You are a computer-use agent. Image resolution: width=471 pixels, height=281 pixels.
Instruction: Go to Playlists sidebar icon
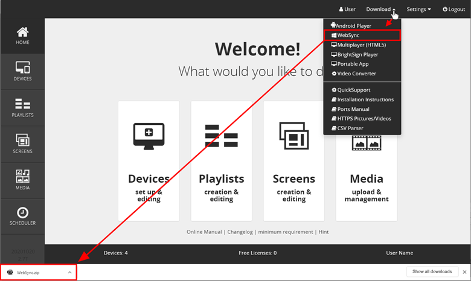22,107
